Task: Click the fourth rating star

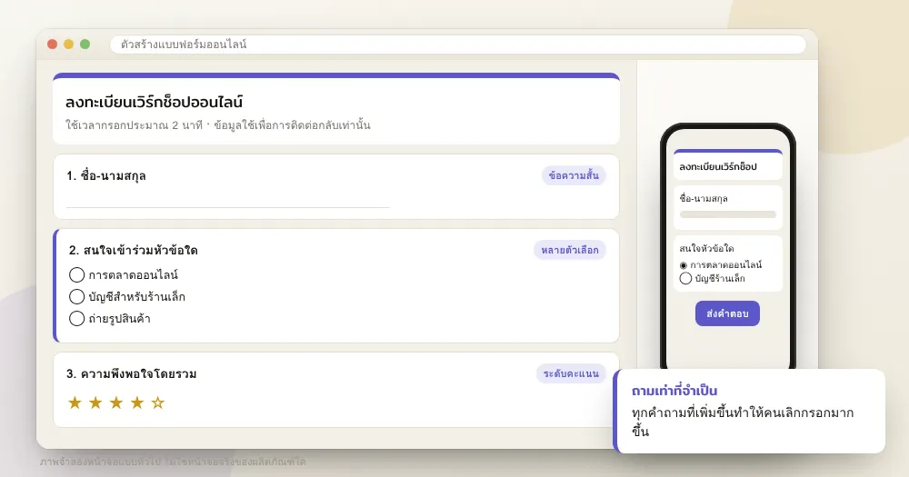Action: coord(137,402)
